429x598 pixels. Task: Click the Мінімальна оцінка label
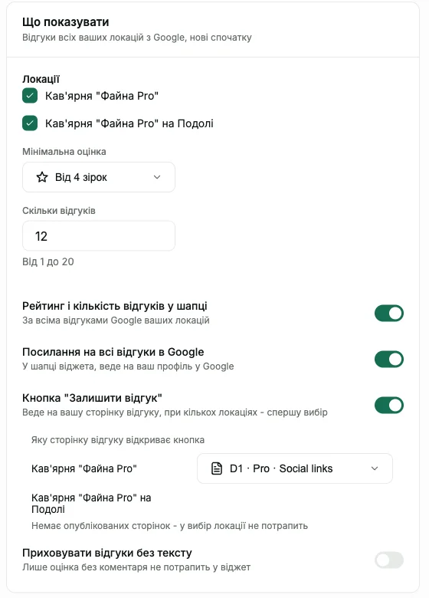[x=64, y=151]
